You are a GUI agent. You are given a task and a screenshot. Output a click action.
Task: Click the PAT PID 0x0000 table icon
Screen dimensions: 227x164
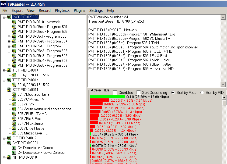coord(9,17)
